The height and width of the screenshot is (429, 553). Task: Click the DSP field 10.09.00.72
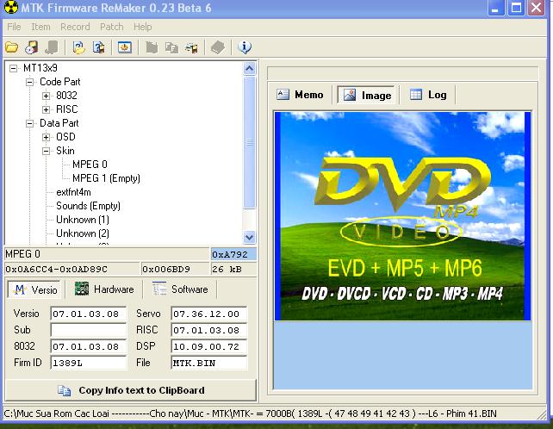click(x=208, y=346)
